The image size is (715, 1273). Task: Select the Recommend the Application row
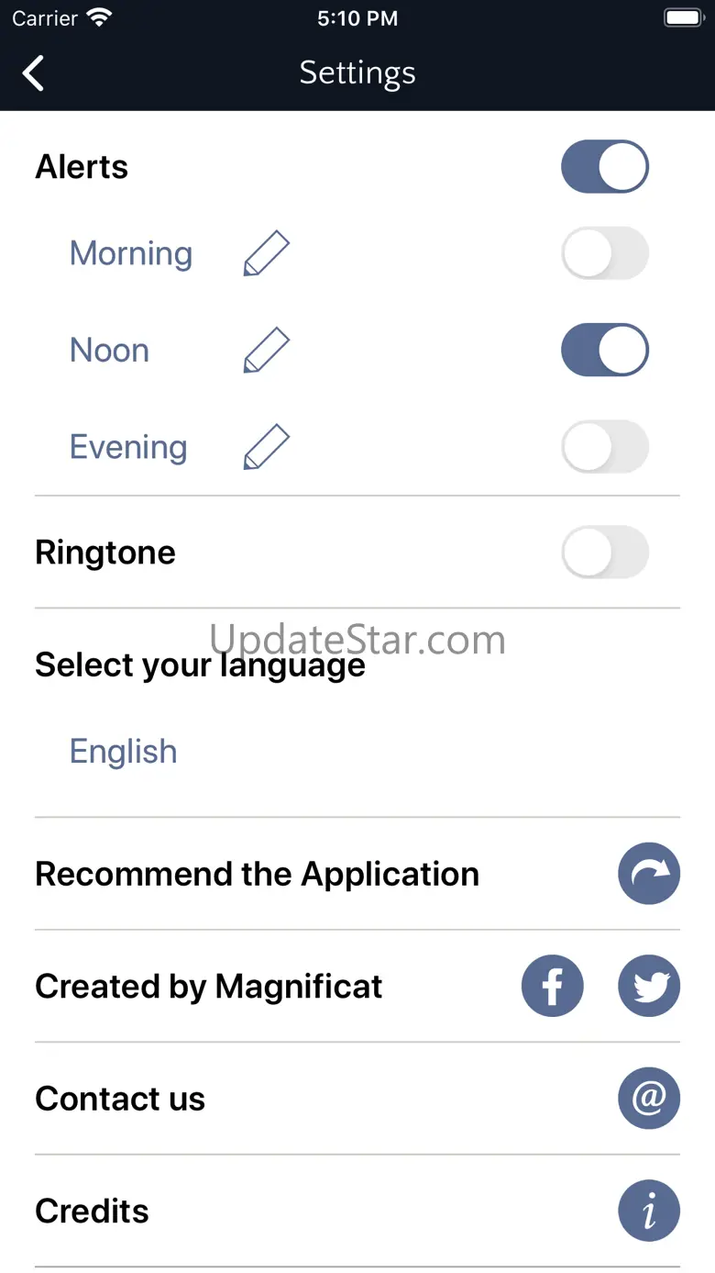coord(257,874)
